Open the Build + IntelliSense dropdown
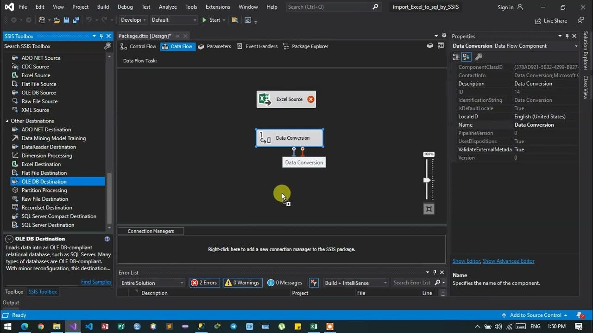 click(x=355, y=283)
